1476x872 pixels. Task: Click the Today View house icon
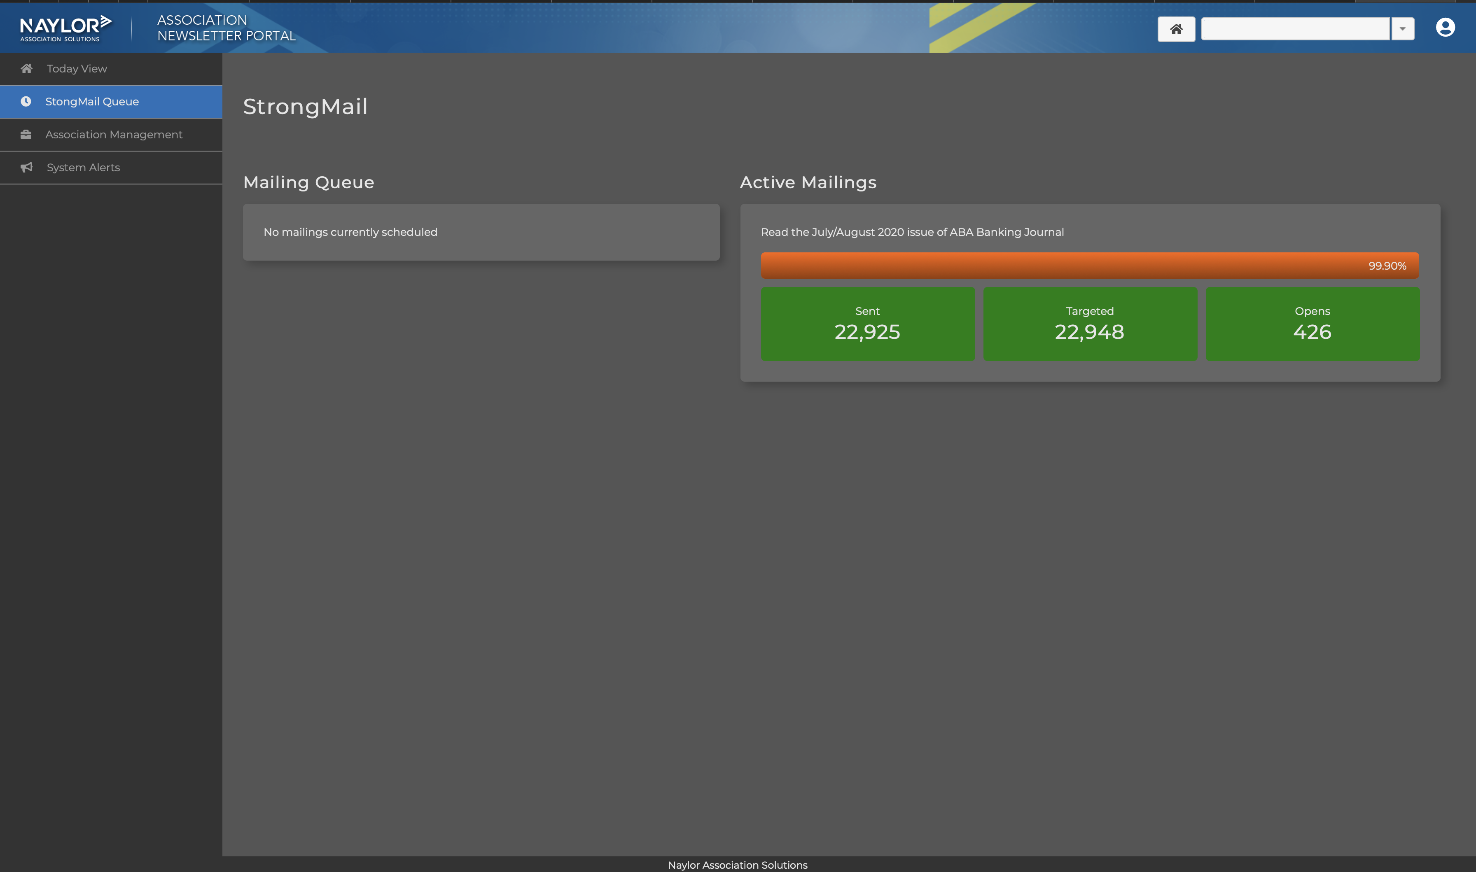coord(26,69)
